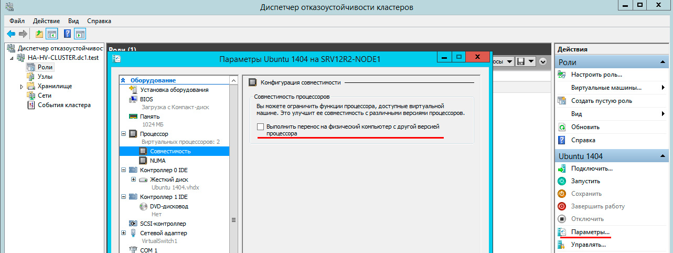673x253 pixels.
Task: Open the Вид submenu in the Actions pane
Action: 578,114
